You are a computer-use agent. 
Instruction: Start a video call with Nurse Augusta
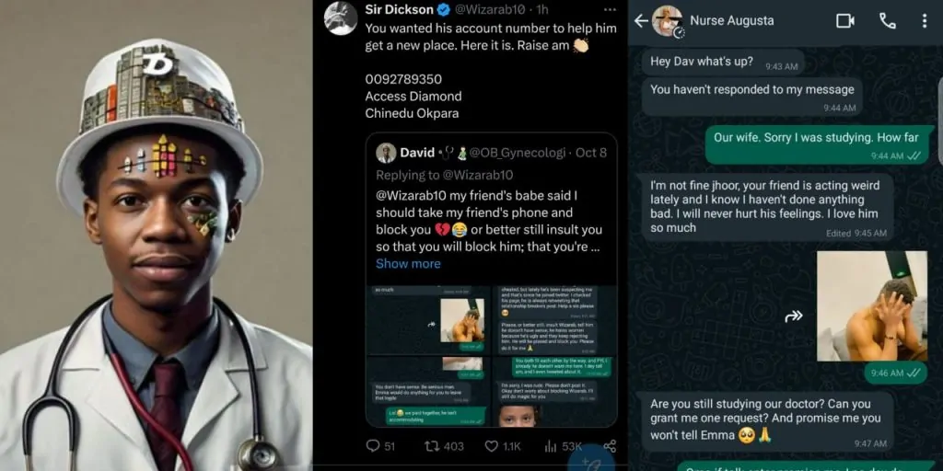[x=845, y=21]
